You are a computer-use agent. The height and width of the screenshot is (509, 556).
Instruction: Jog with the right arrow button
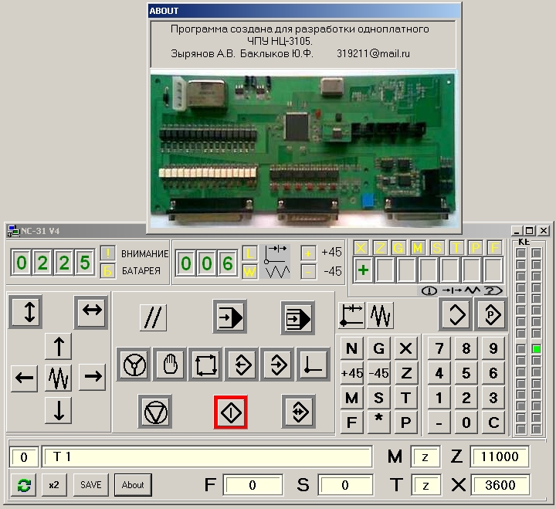[93, 377]
